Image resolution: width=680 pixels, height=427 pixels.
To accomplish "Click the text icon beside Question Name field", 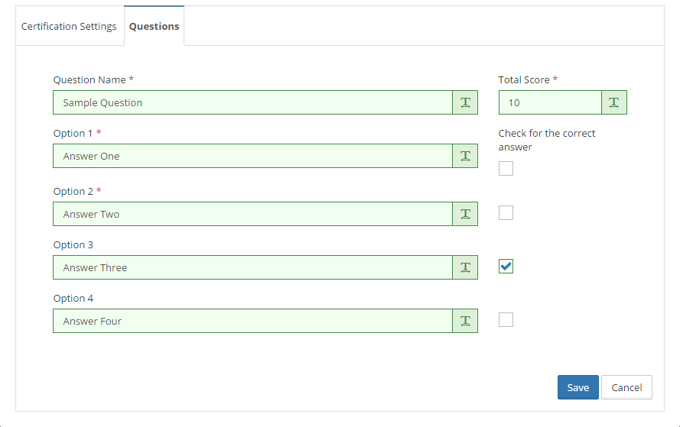I will [465, 102].
